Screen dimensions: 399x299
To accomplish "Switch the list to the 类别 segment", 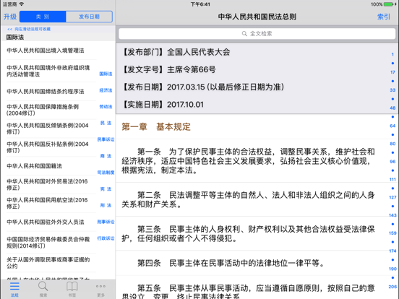I will (x=43, y=17).
